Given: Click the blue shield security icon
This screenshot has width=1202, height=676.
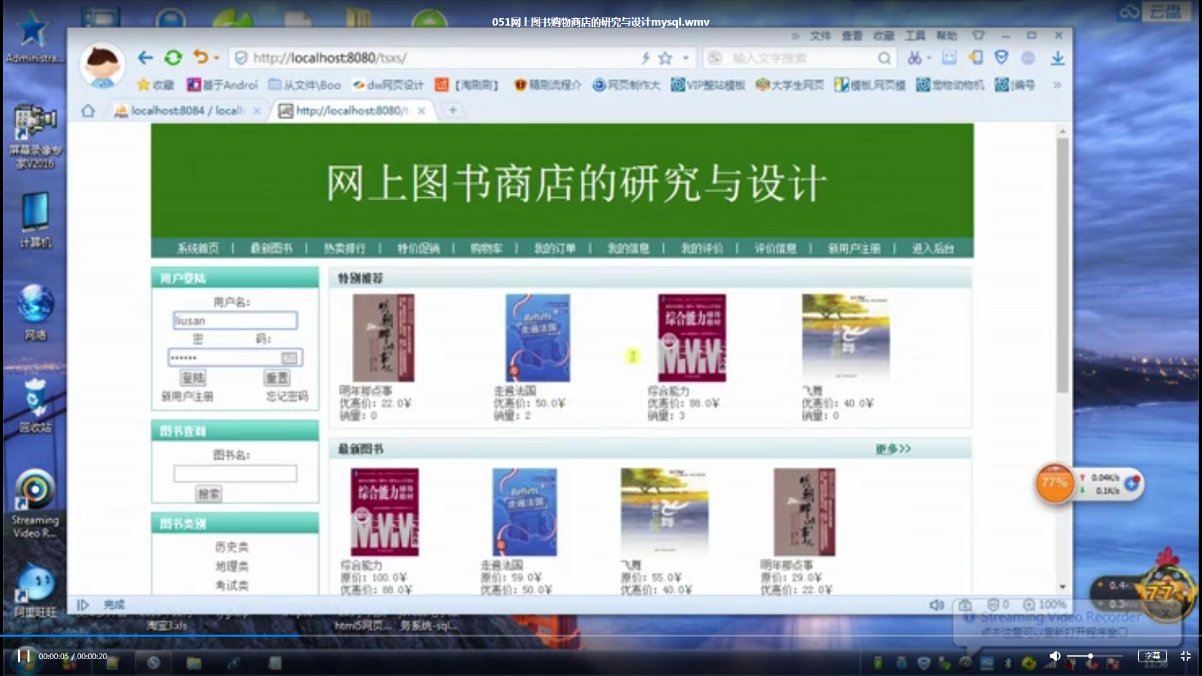Looking at the screenshot, I should click(1002, 58).
